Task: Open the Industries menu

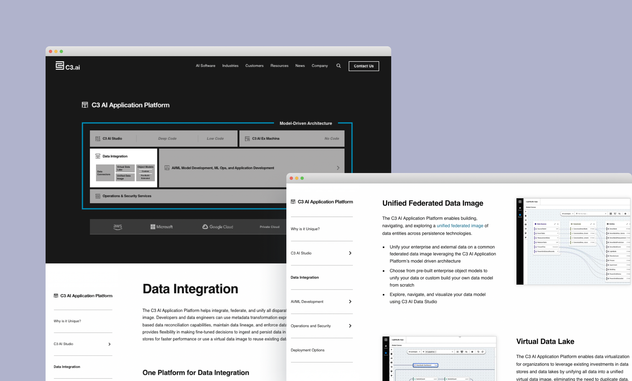Action: [x=230, y=66]
